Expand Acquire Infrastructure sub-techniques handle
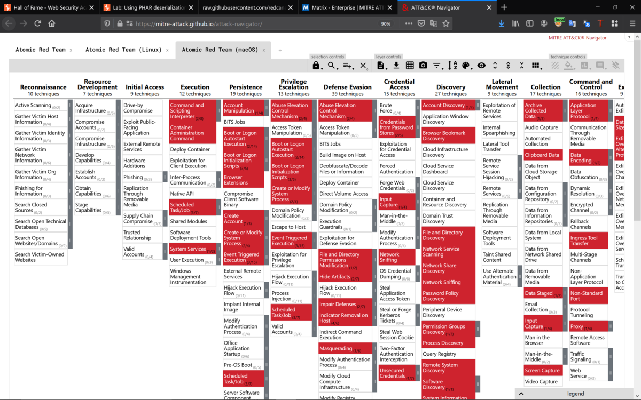This screenshot has width=641, height=400. pyautogui.click(x=118, y=108)
